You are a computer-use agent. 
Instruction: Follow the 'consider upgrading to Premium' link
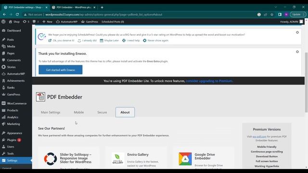pyautogui.click(x=209, y=81)
